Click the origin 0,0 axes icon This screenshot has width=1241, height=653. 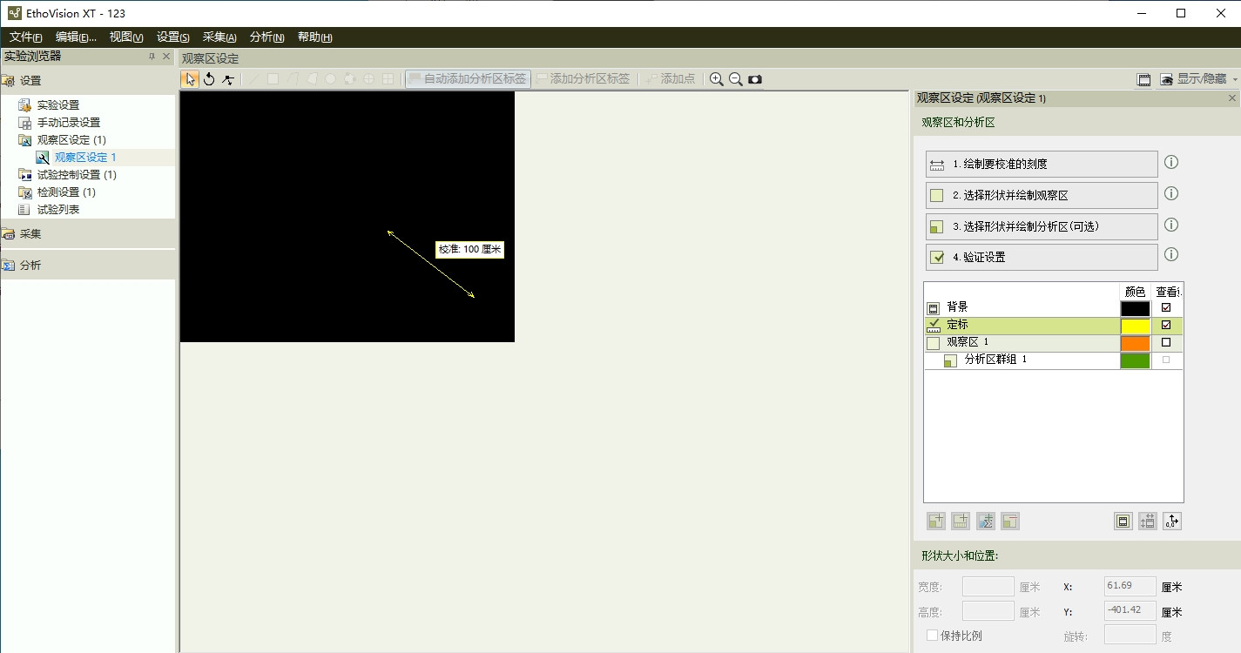point(1172,521)
